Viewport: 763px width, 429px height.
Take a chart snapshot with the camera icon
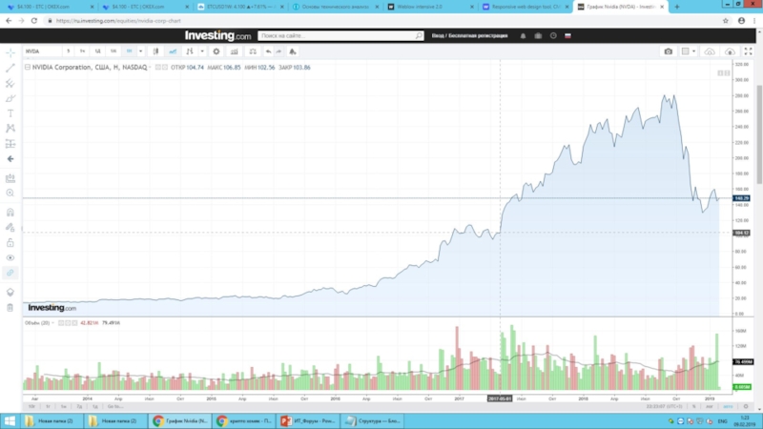(x=669, y=51)
